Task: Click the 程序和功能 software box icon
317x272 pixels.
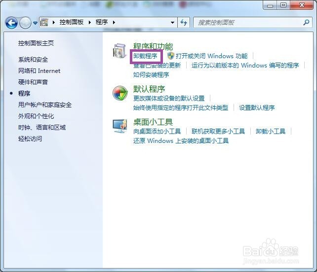Action: click(120, 51)
